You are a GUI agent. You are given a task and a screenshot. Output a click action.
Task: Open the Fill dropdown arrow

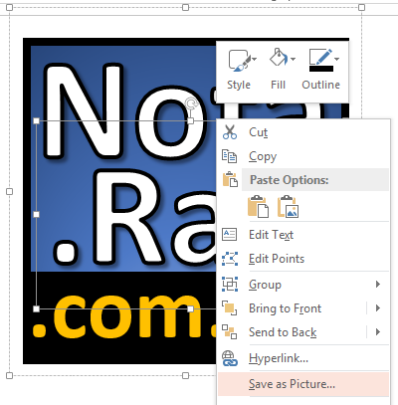293,60
